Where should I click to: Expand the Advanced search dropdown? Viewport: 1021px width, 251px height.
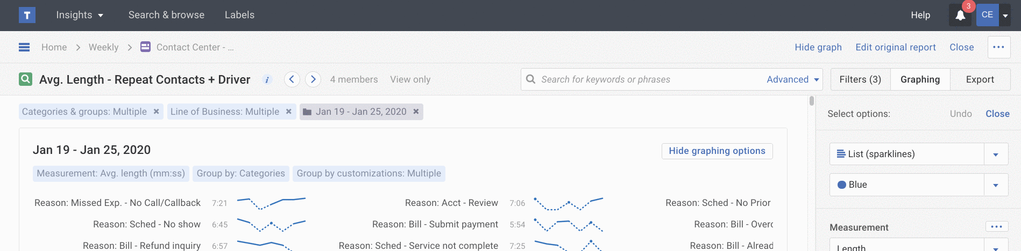(x=792, y=79)
